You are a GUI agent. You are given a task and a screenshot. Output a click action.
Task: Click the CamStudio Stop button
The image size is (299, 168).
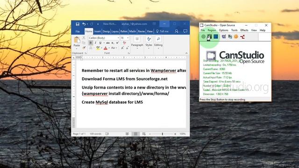(x=216, y=36)
